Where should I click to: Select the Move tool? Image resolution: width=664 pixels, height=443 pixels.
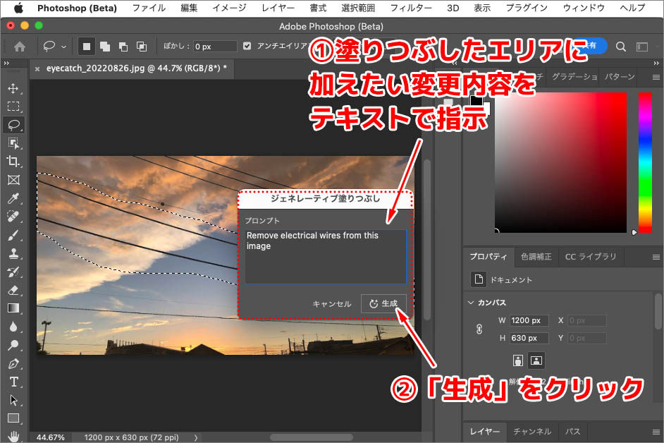click(x=13, y=89)
